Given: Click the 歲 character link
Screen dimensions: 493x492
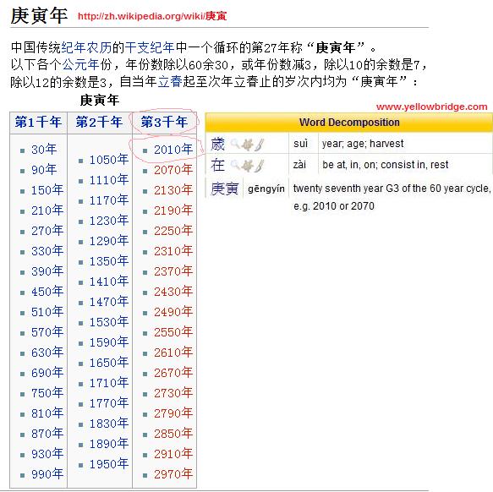Looking at the screenshot, I should click(217, 144).
